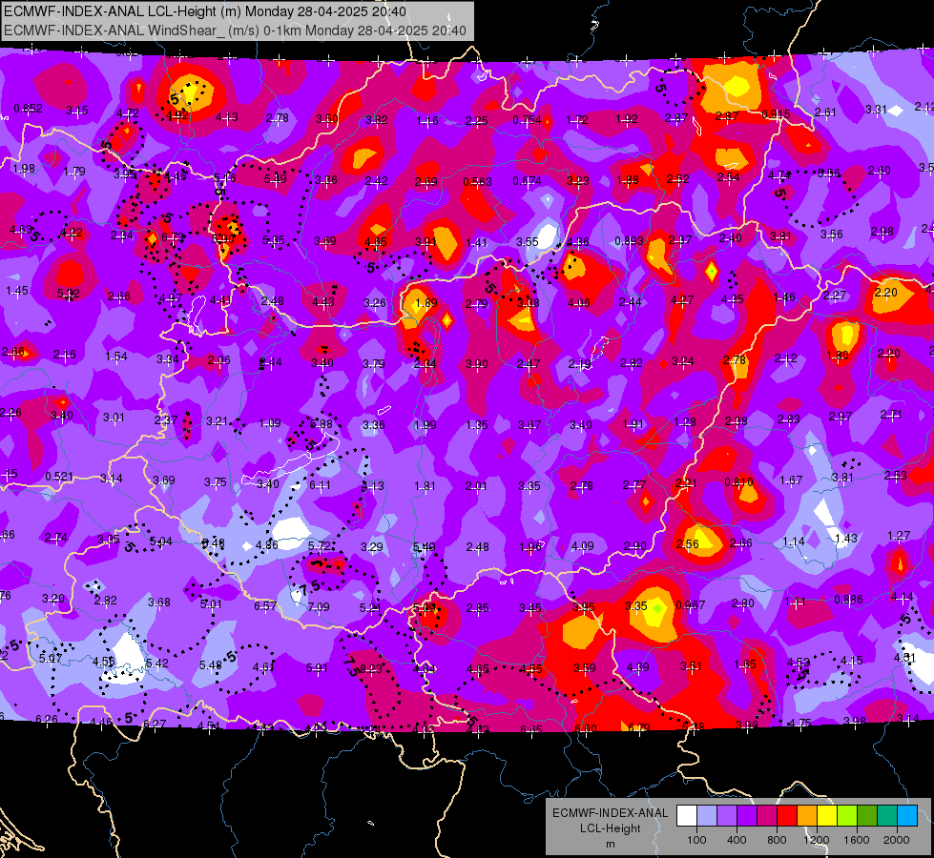
Task: Click the wind shear value 0.810
Action: 738,481
